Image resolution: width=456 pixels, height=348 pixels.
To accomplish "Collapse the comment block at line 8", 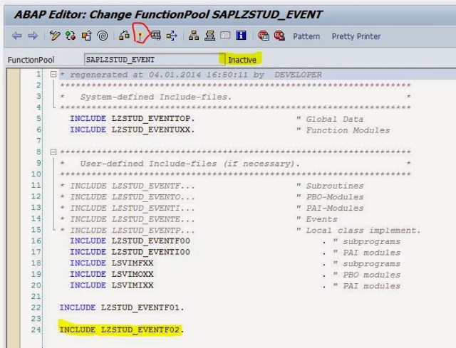I will tap(53, 152).
